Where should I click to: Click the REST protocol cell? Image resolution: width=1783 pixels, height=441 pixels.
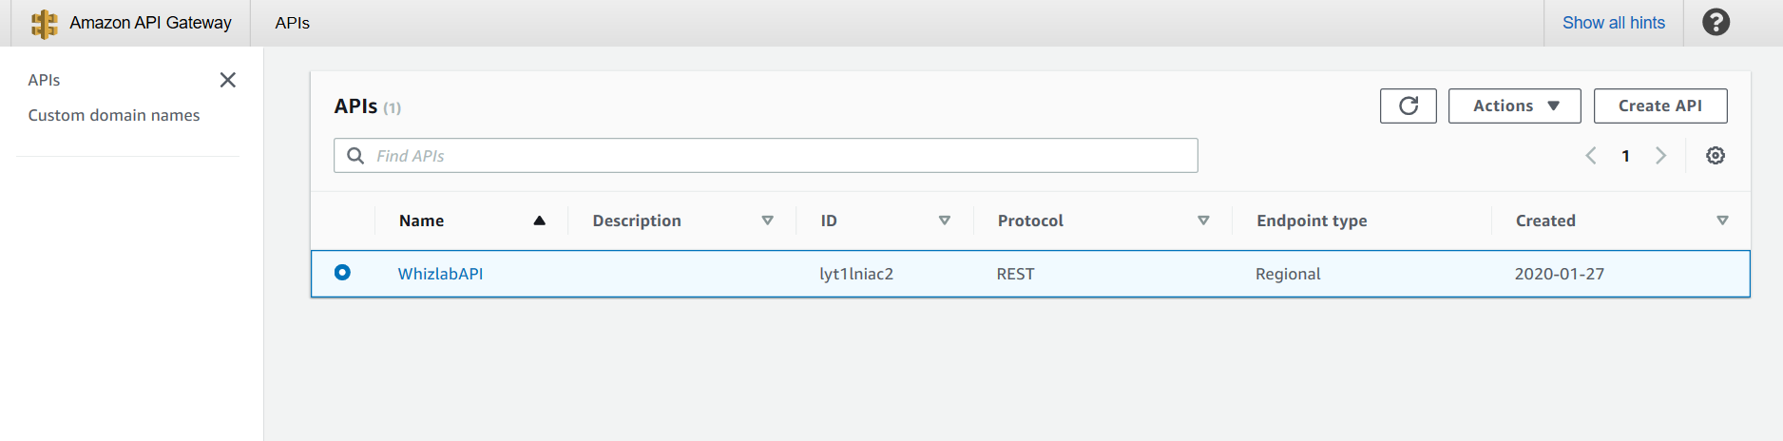coord(1015,274)
